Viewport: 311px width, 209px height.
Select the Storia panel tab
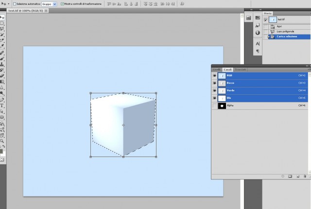tap(268, 13)
